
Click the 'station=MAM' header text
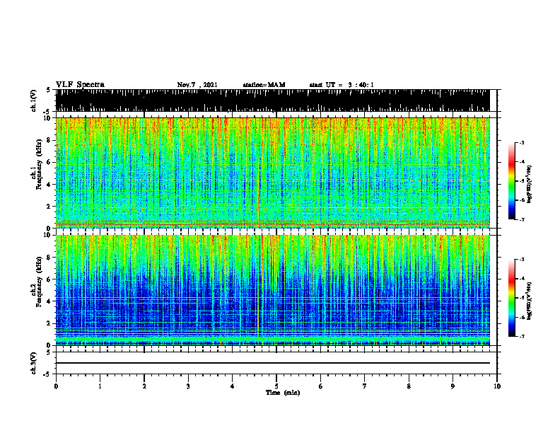point(264,85)
